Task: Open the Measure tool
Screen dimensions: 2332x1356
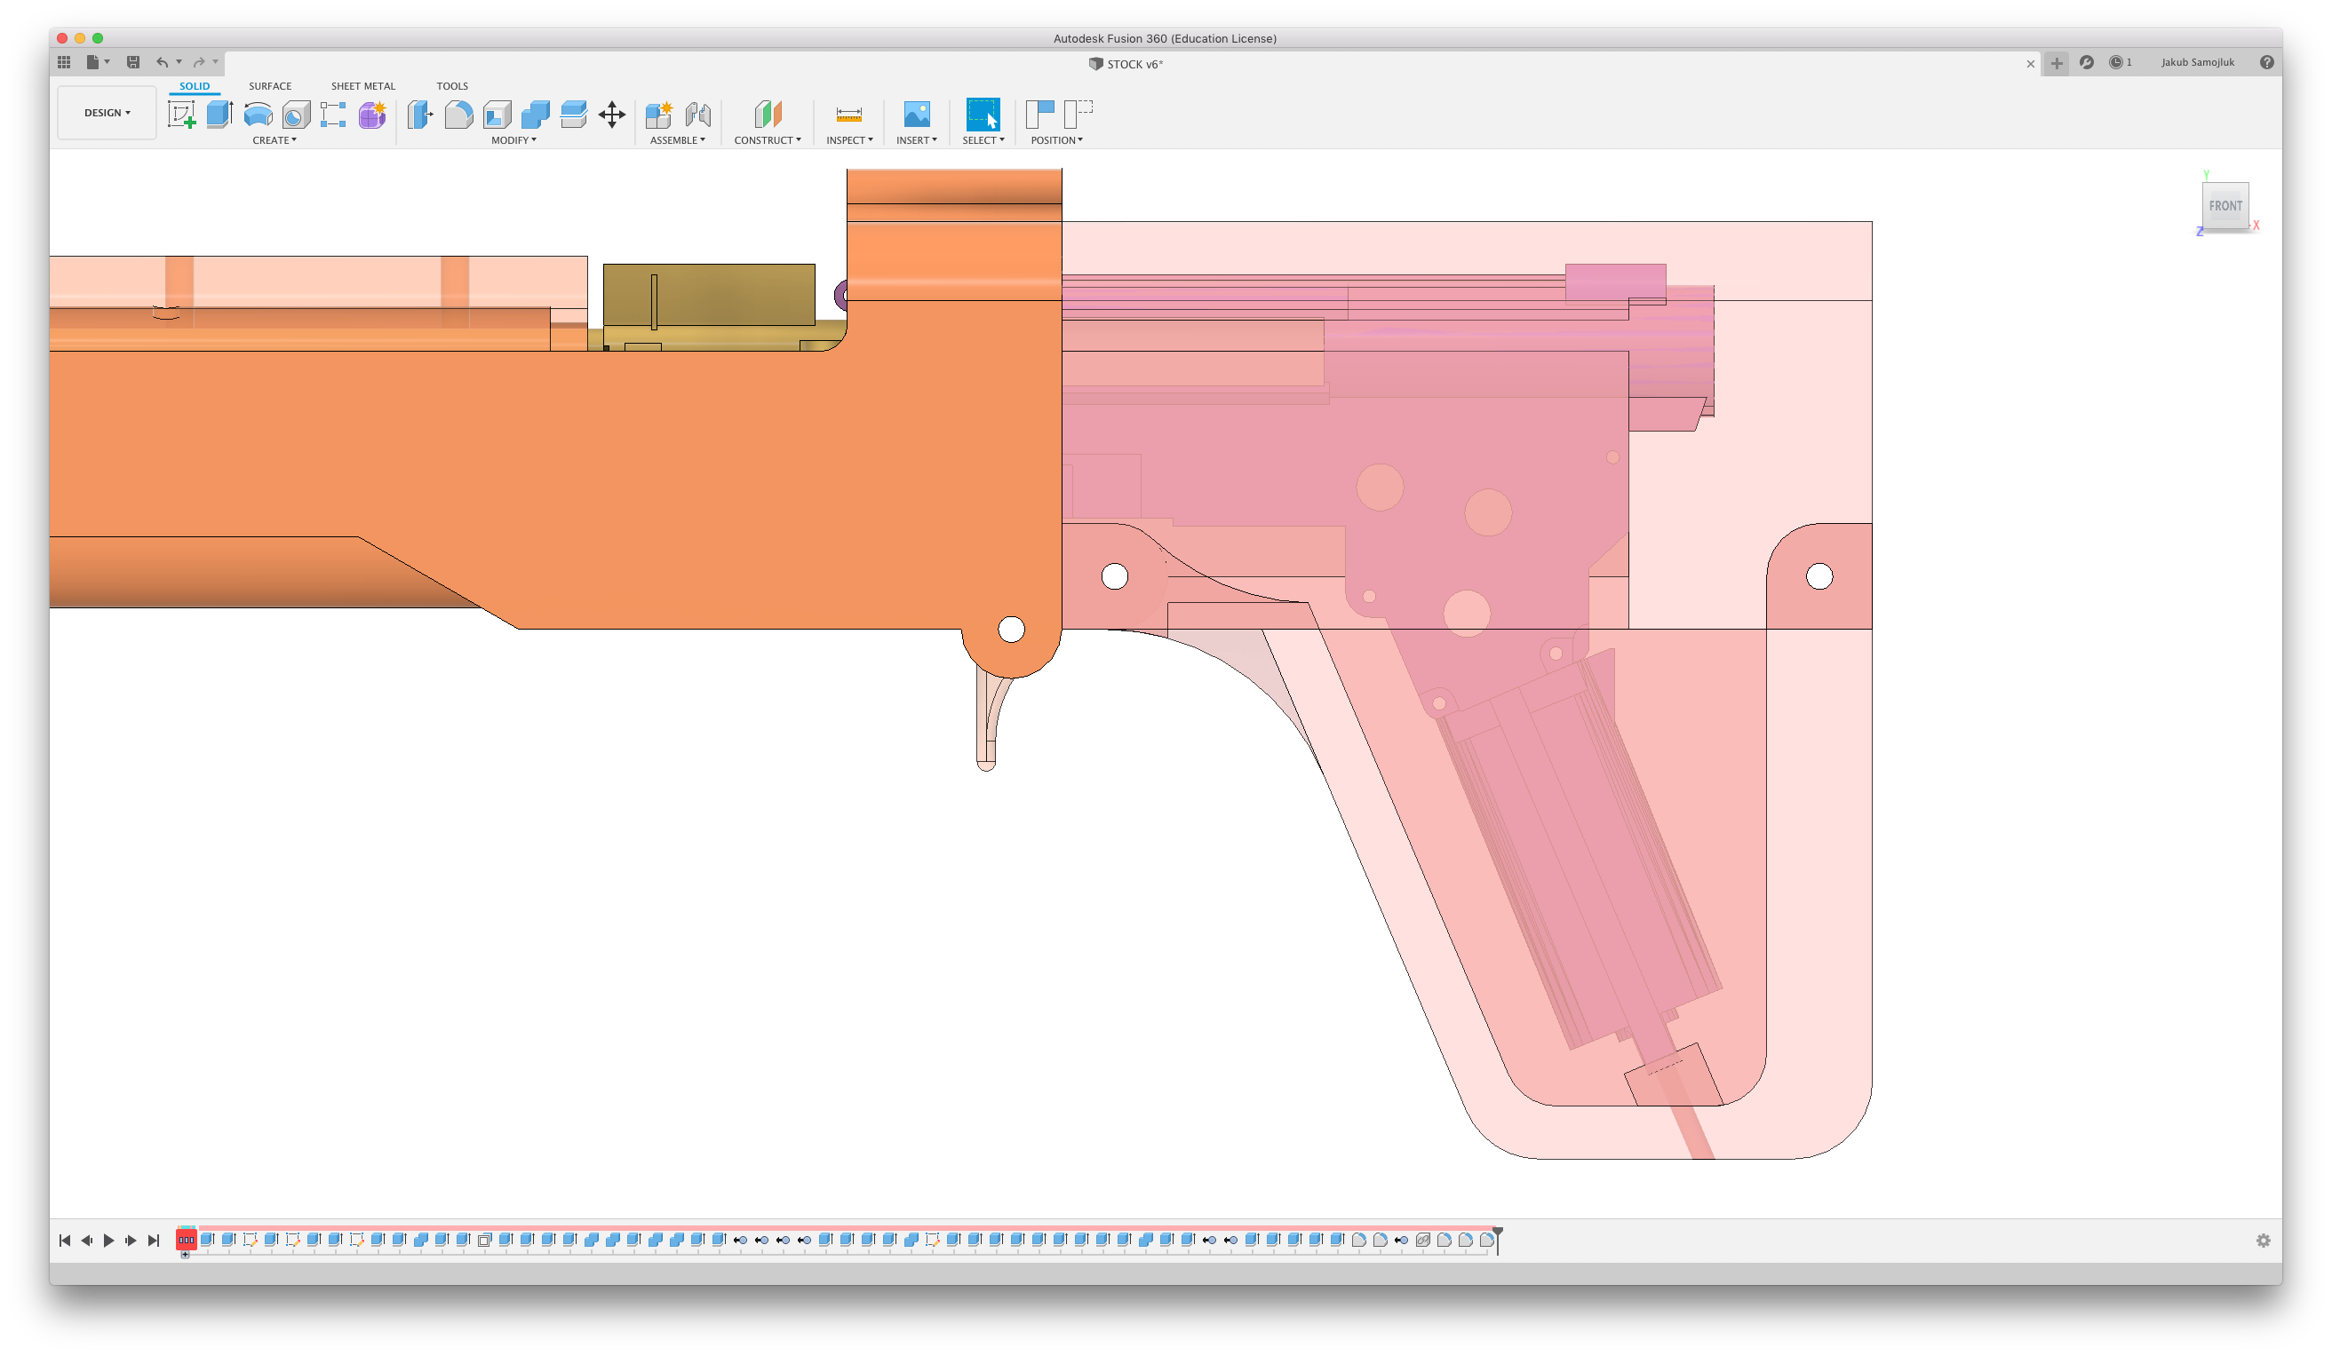Action: (x=848, y=115)
